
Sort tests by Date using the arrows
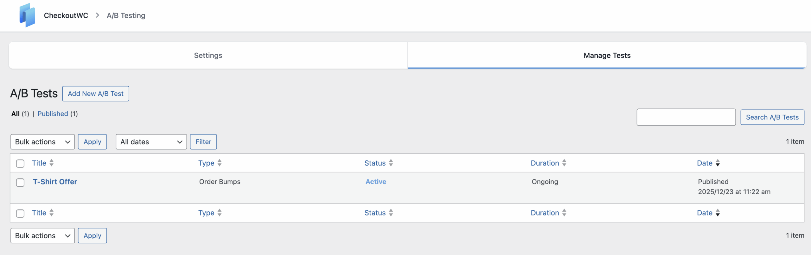[718, 163]
